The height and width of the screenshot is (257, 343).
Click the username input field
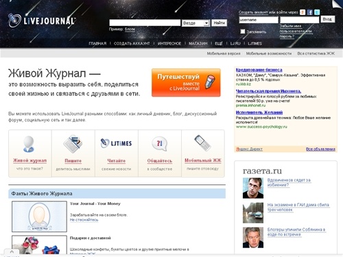pyautogui.click(x=259, y=20)
